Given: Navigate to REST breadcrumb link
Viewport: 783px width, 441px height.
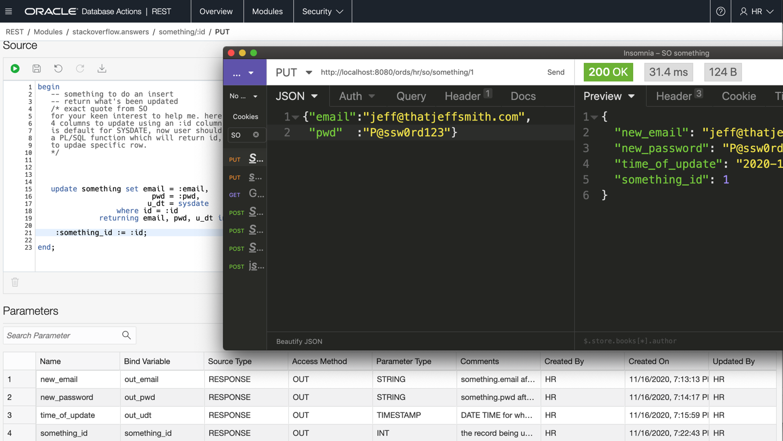Looking at the screenshot, I should point(15,32).
